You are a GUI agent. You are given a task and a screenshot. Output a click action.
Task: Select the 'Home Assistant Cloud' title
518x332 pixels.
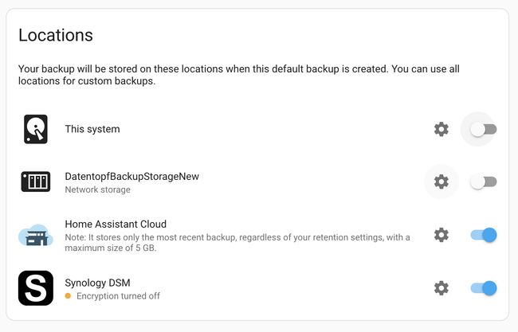coord(116,224)
